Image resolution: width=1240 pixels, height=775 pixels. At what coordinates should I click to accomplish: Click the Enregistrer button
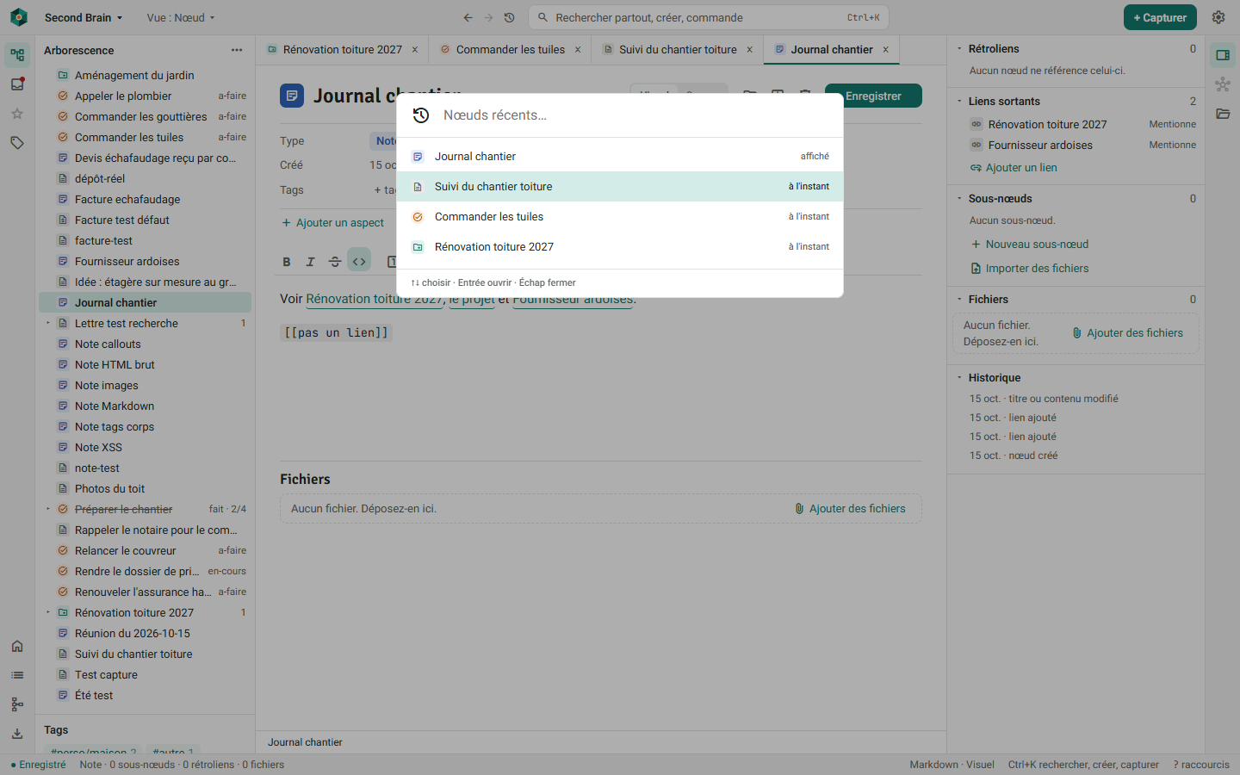pos(873,96)
